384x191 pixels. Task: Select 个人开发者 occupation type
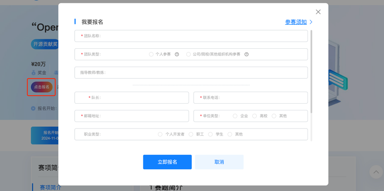pyautogui.click(x=160, y=134)
